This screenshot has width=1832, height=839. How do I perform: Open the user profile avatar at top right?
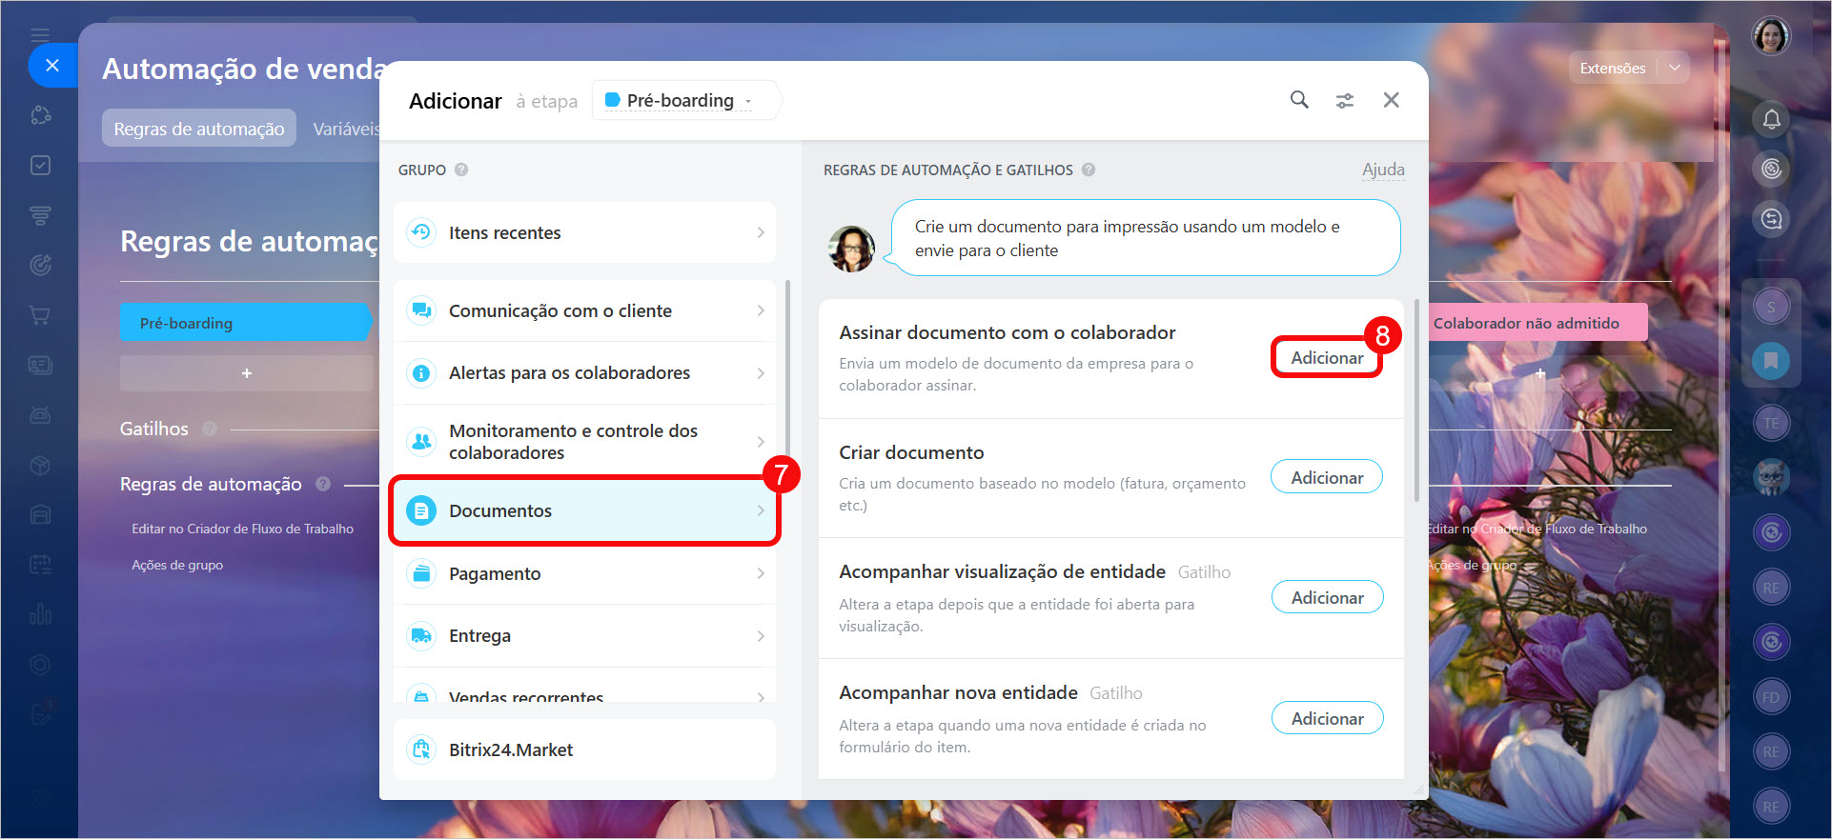point(1771,37)
